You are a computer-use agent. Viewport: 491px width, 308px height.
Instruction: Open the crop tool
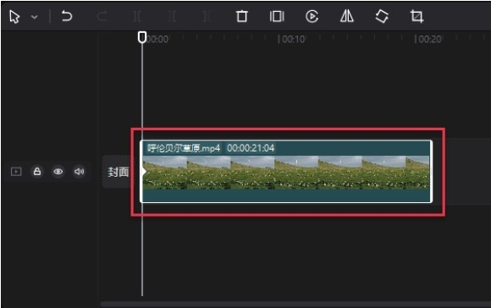[x=417, y=16]
